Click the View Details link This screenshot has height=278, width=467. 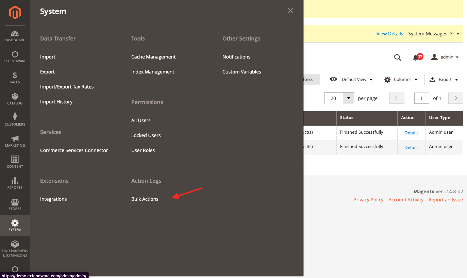(389, 34)
